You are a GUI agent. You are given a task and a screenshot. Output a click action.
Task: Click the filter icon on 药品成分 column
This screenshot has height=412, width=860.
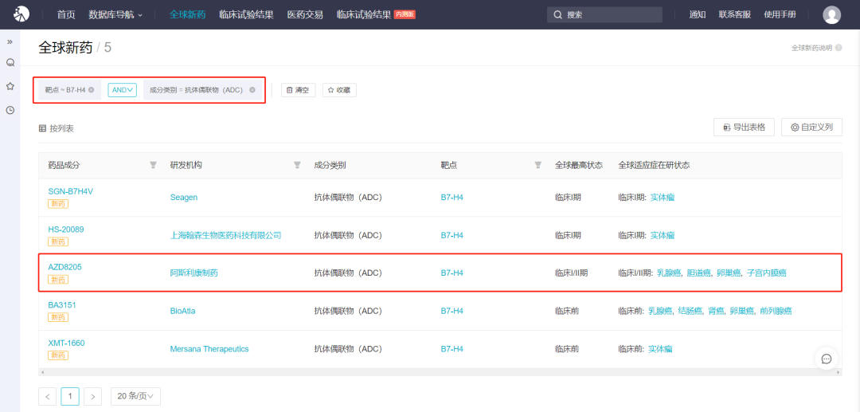tap(153, 165)
